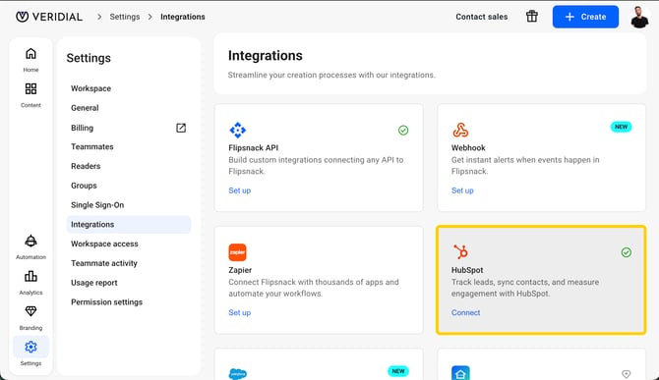659x380 pixels.
Task: Click Connect under HubSpot
Action: pos(465,312)
